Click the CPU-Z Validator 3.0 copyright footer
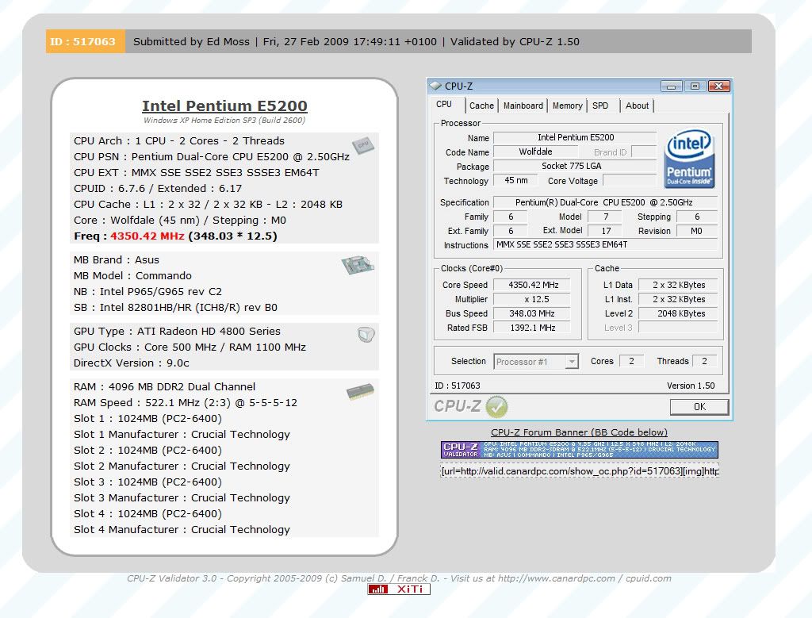This screenshot has width=812, height=618. pos(399,578)
